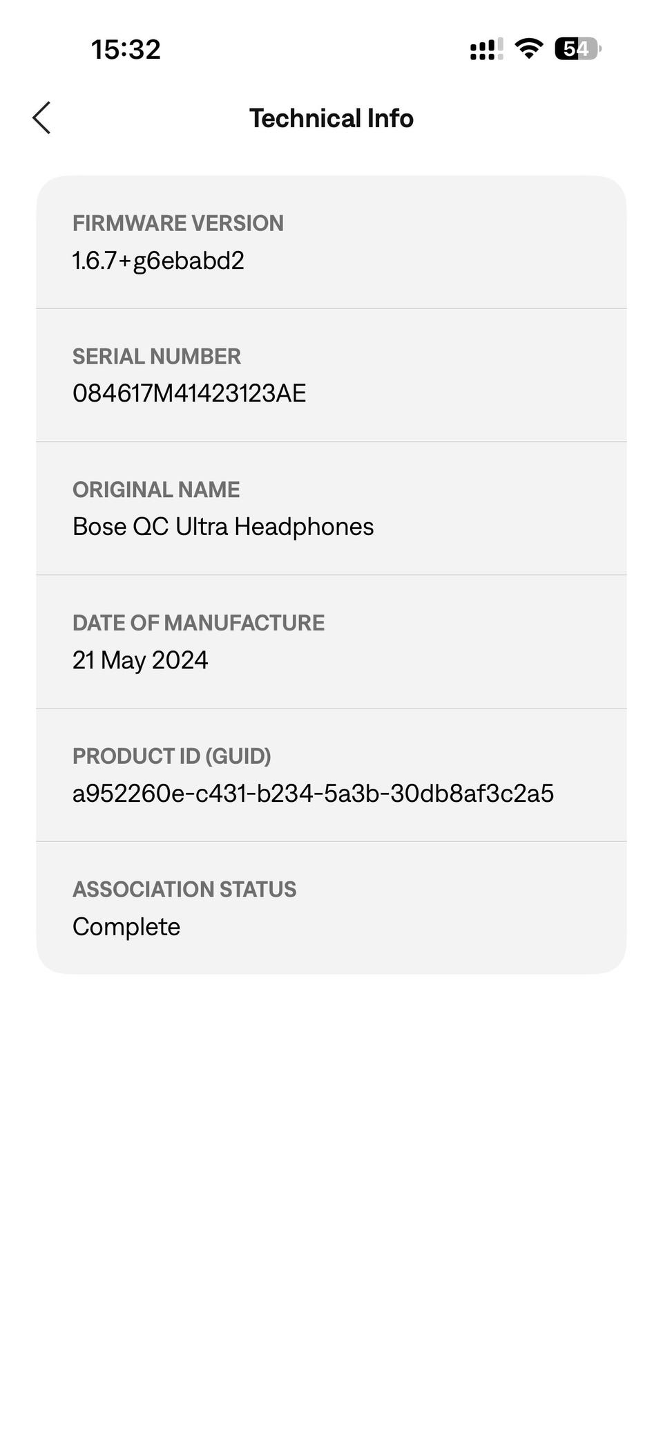
Task: Tap the back chevron arrow
Action: tap(41, 118)
